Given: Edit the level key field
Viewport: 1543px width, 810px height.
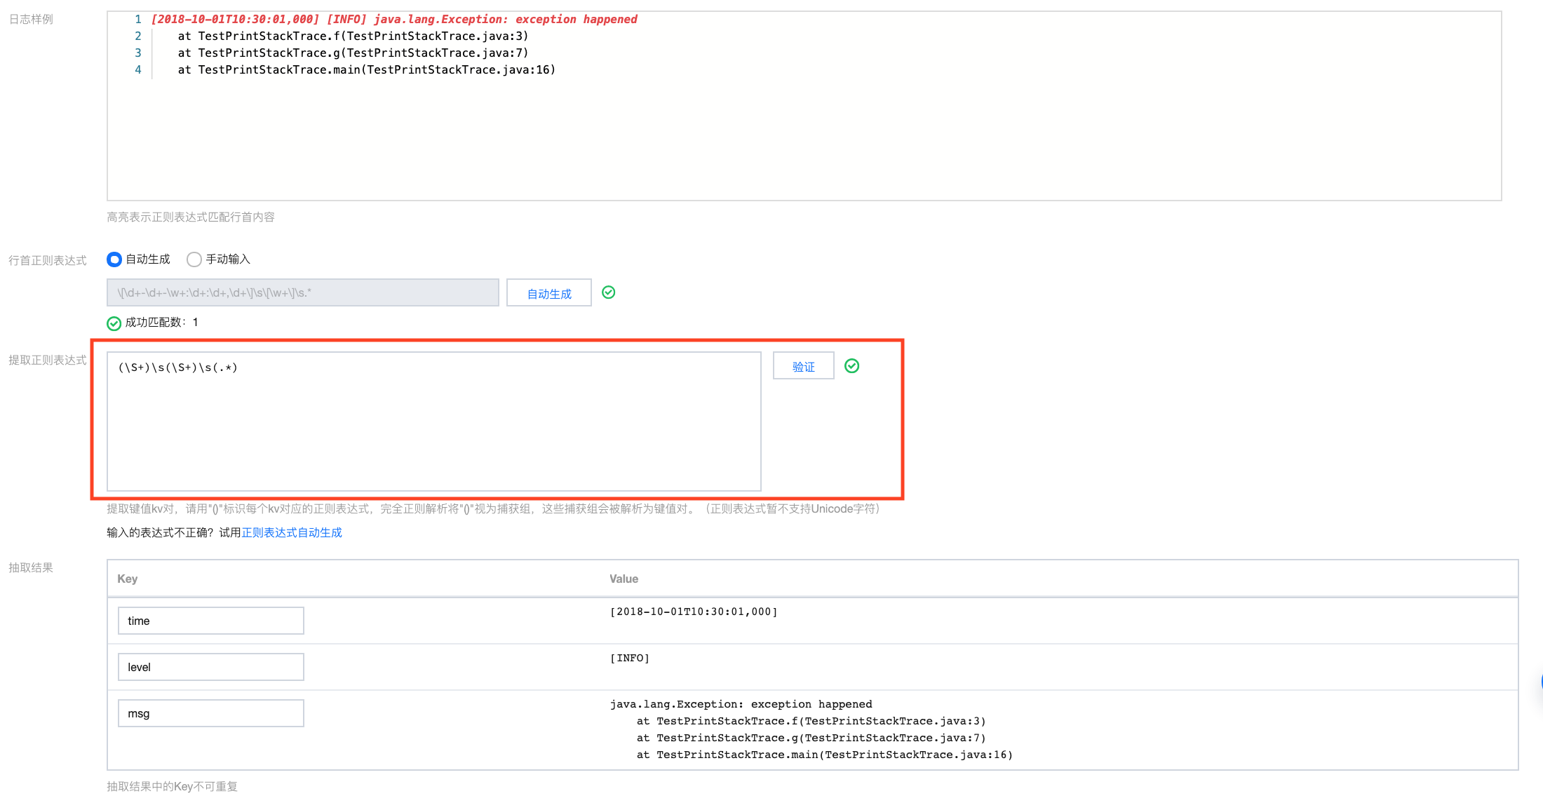Looking at the screenshot, I should point(210,667).
